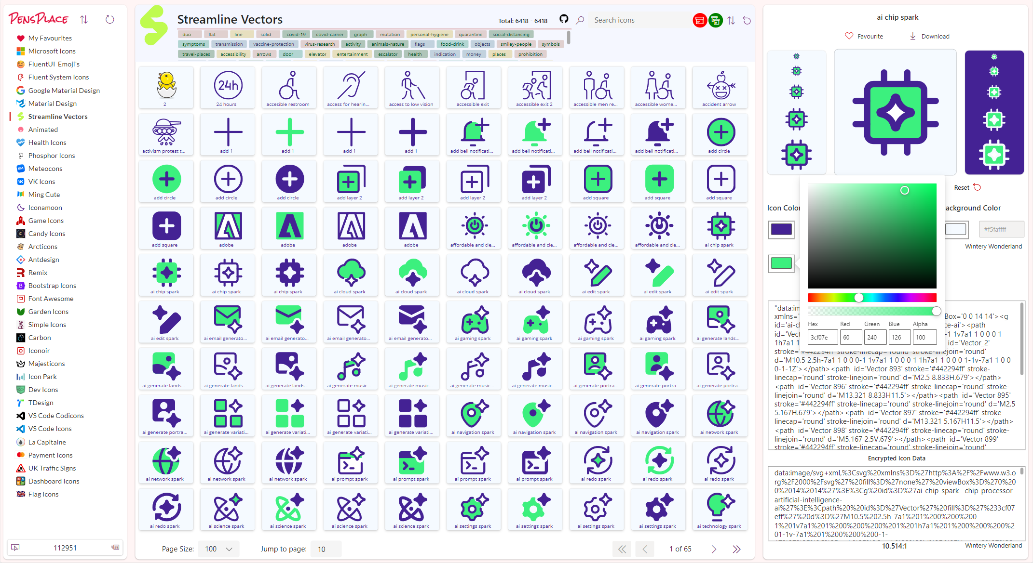
Task: Select the 'accessible exit 2' icon
Action: coord(536,88)
